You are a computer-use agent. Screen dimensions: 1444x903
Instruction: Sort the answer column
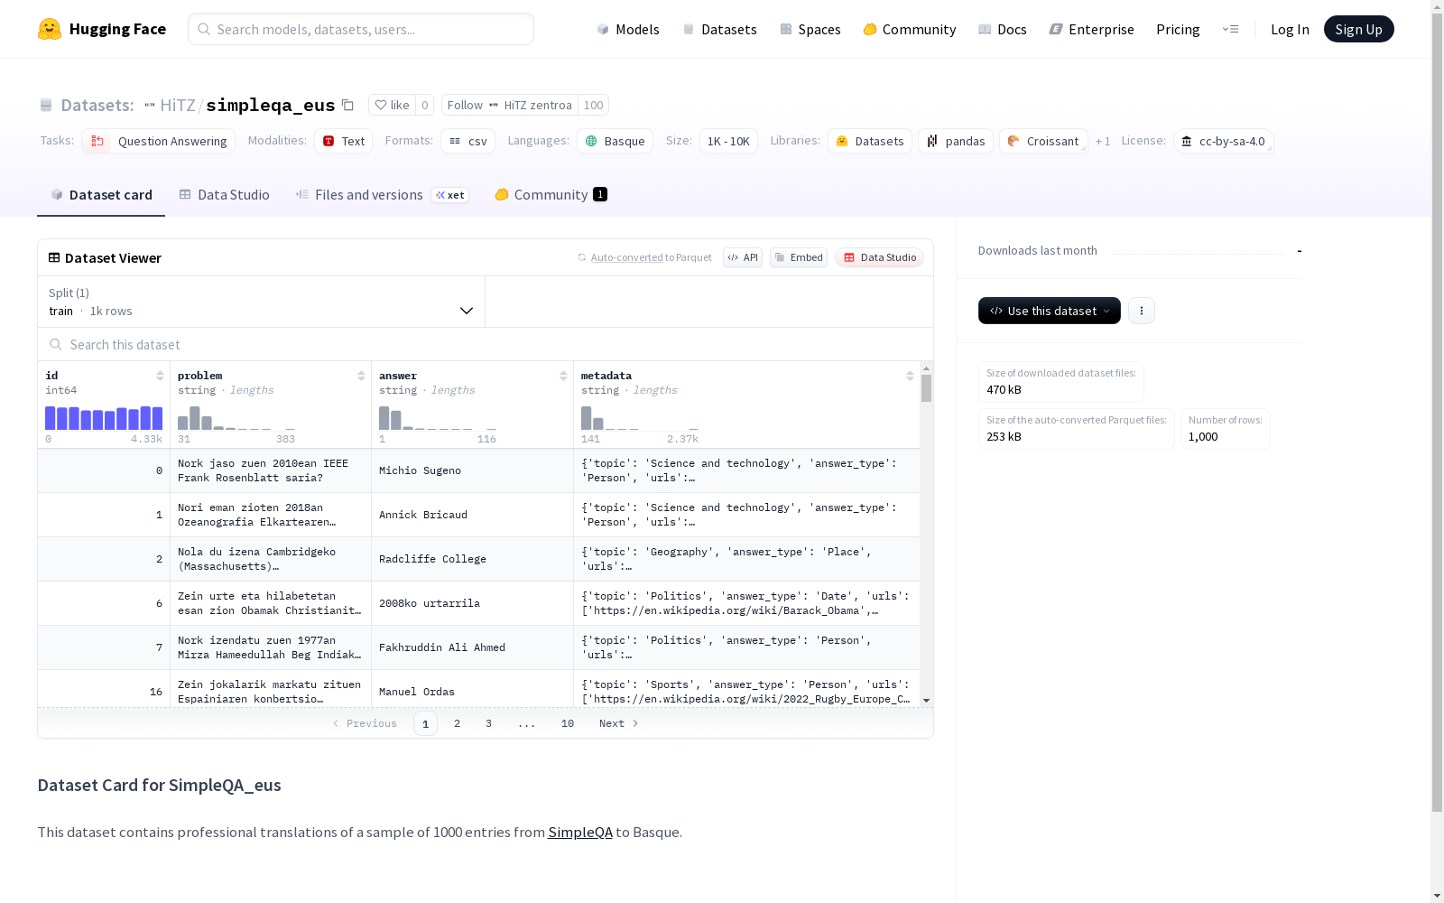(x=563, y=376)
